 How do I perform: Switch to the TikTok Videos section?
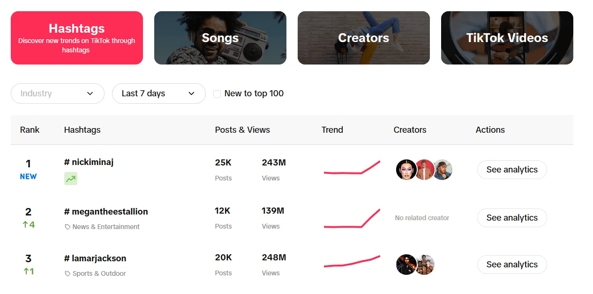pyautogui.click(x=507, y=38)
